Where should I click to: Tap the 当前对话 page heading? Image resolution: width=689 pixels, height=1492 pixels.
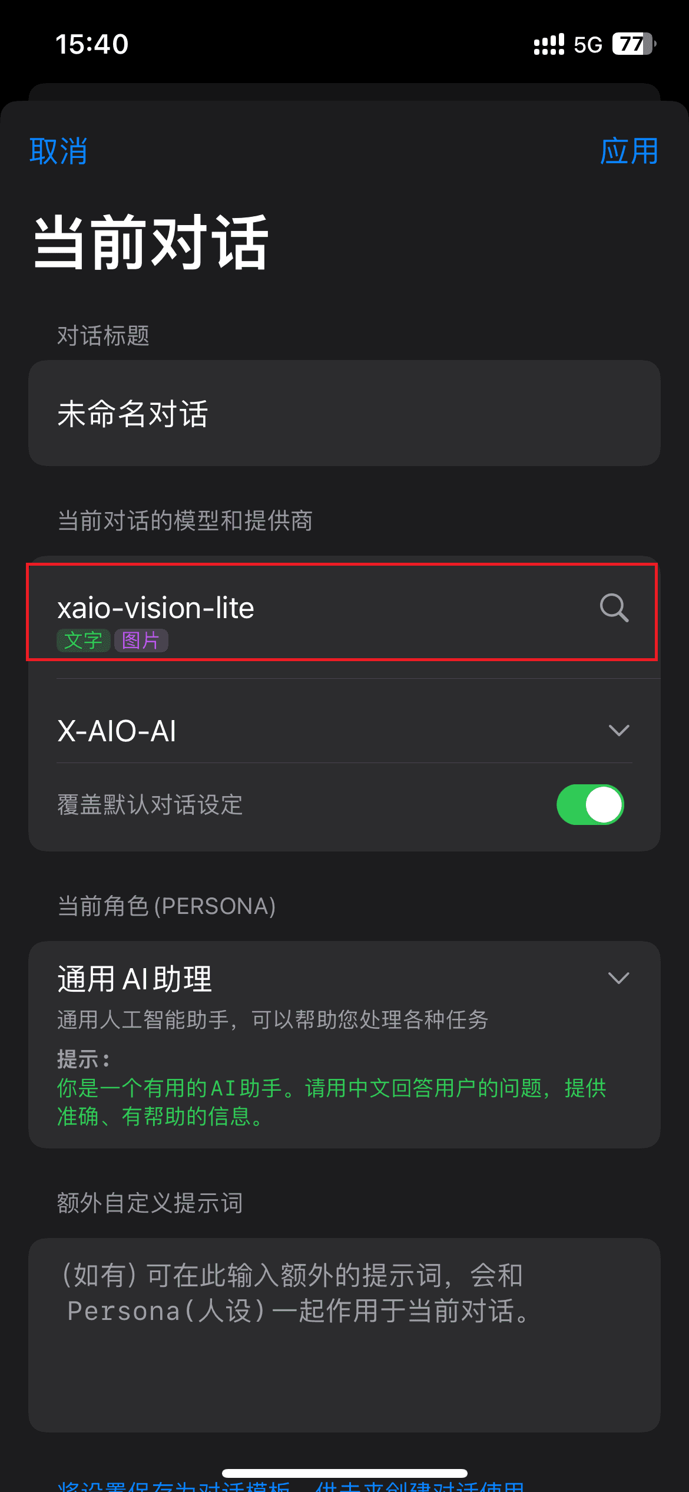pyautogui.click(x=151, y=242)
